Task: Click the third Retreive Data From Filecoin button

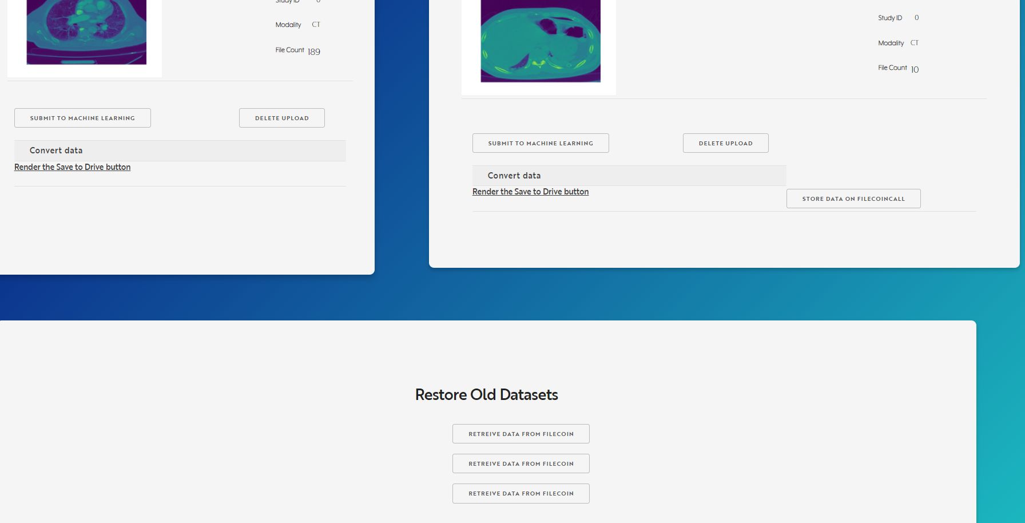Action: click(x=521, y=493)
